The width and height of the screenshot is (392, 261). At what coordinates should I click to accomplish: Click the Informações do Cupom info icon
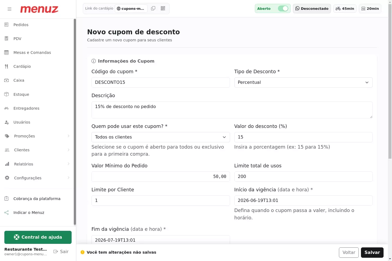94,61
